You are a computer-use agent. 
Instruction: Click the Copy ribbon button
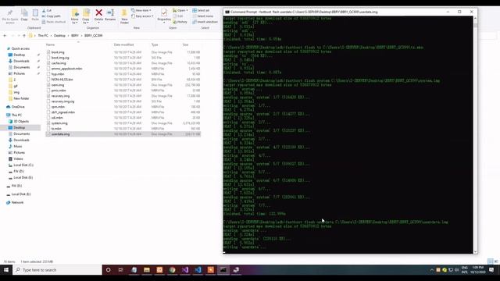(x=24, y=16)
